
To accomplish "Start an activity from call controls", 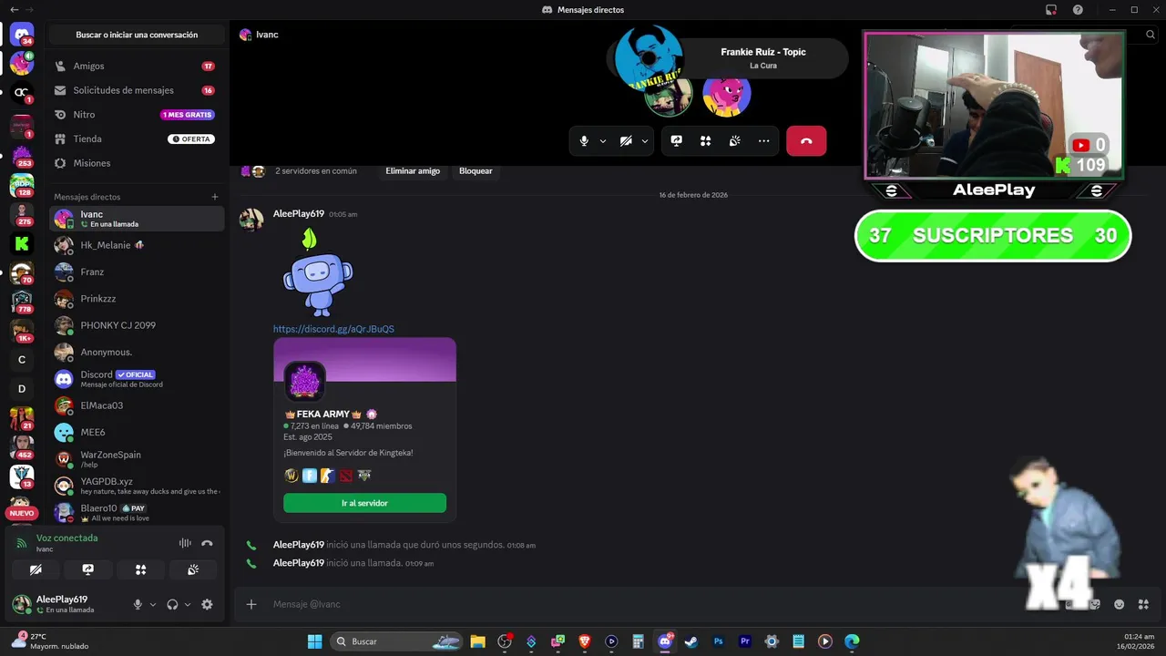I will pyautogui.click(x=705, y=141).
